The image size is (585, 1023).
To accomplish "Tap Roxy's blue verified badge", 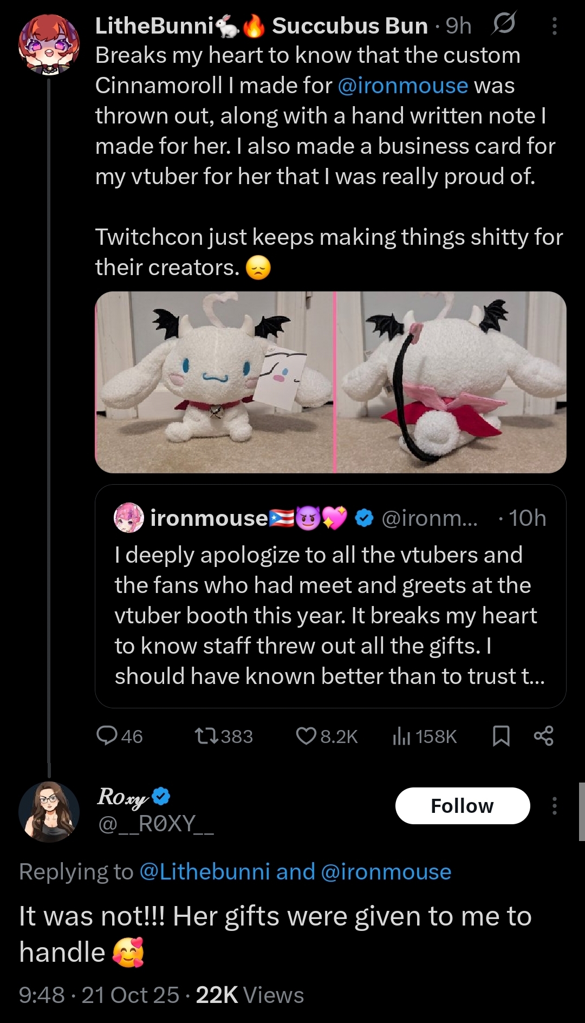I will coord(161,796).
